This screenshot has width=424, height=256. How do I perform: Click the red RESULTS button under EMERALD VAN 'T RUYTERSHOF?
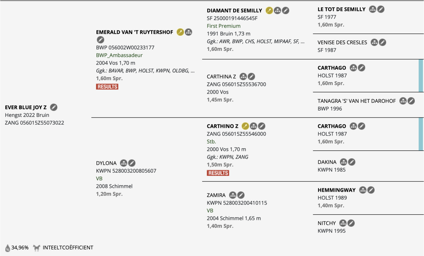107,87
